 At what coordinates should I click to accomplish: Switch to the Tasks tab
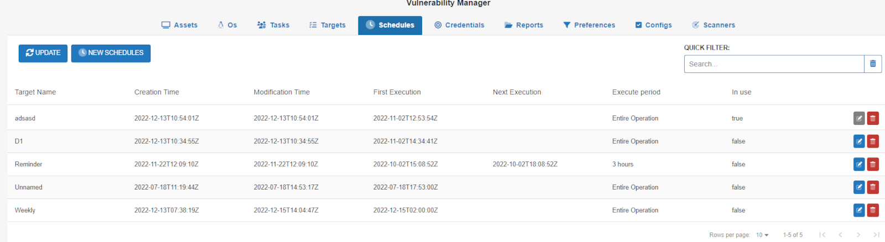click(x=273, y=25)
